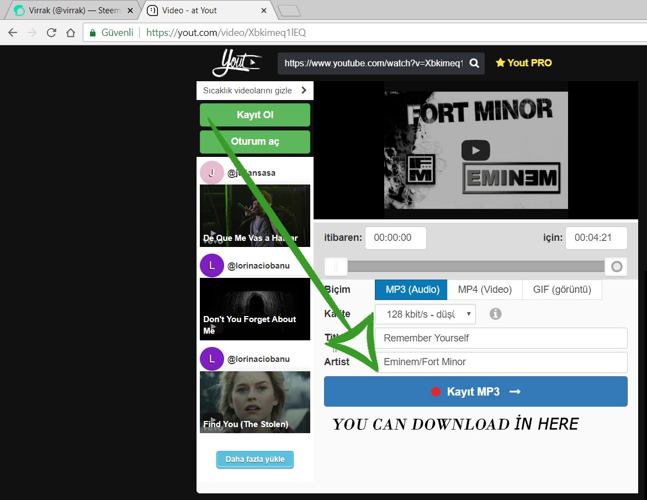Click the quality info icon

click(495, 314)
